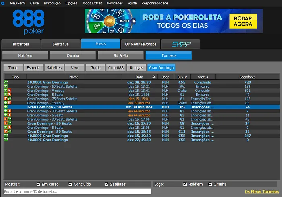Toggle the Concluído checkbox
The image size is (282, 197).
pos(70,184)
